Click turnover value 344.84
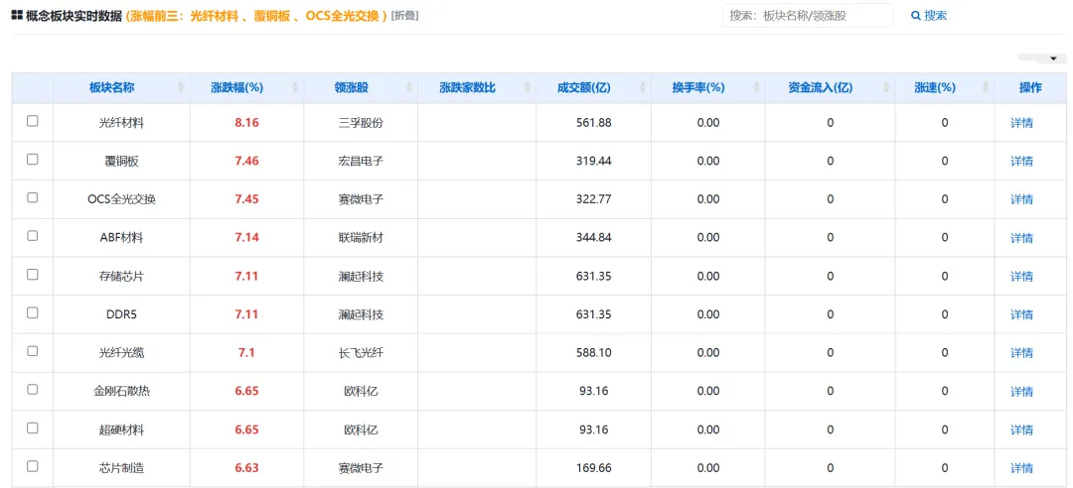Screen dimensions: 1073x488 coord(593,238)
